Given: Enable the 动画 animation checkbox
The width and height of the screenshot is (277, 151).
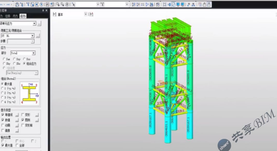Looking at the screenshot, I should pos(3,125).
